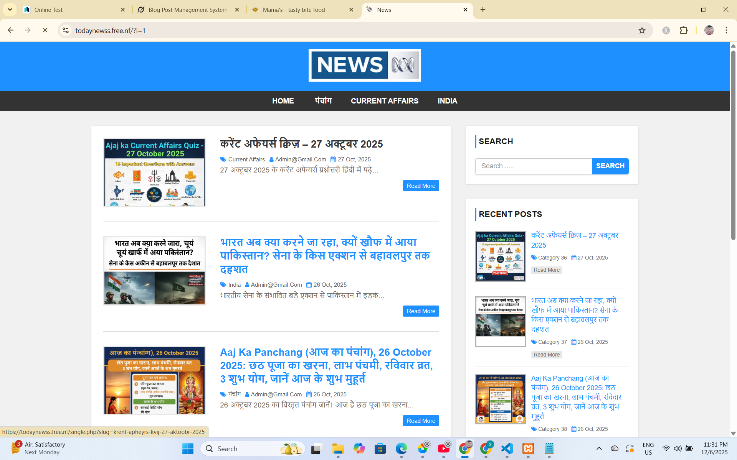This screenshot has height=460, width=737.
Task: Stop loading the page with the X icon
Action: coord(45,30)
